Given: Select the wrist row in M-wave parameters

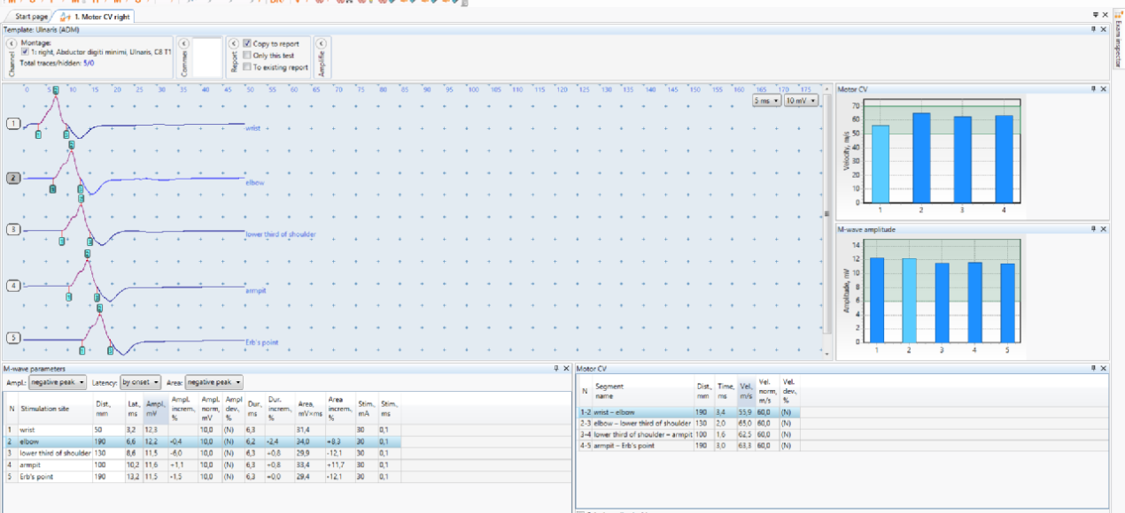Looking at the screenshot, I should pos(203,429).
